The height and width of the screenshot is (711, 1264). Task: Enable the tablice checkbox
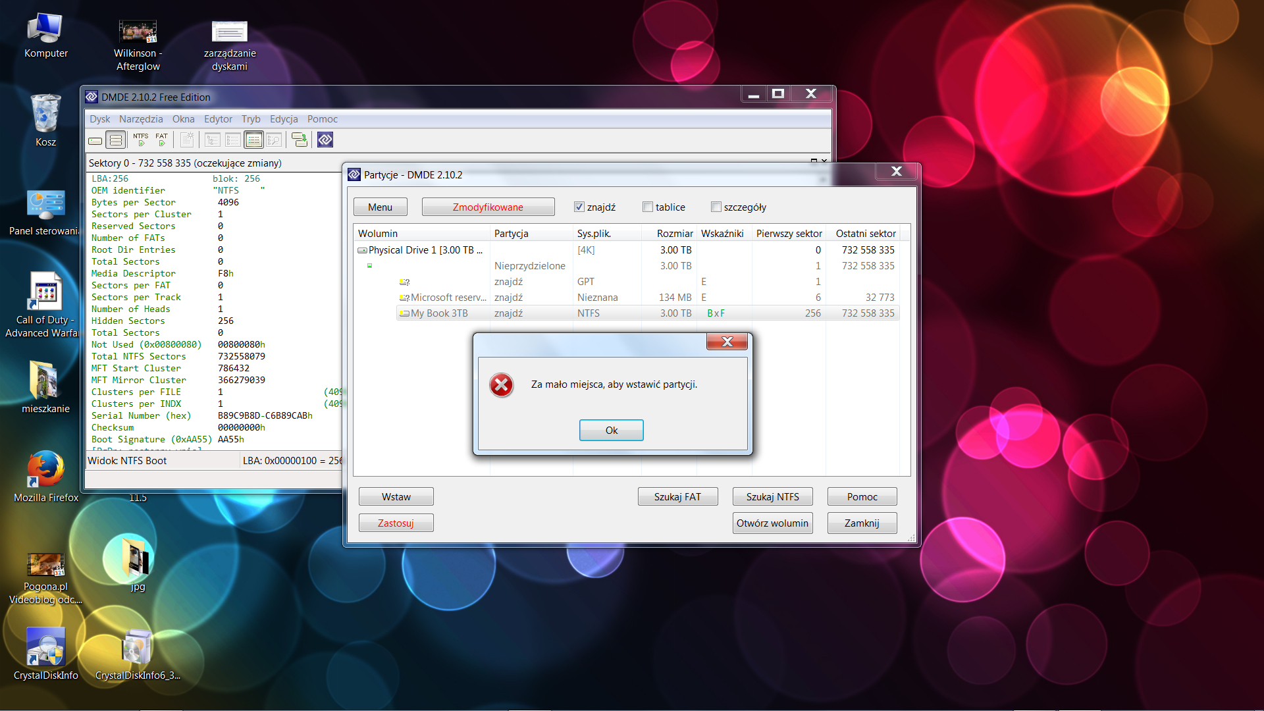(648, 207)
